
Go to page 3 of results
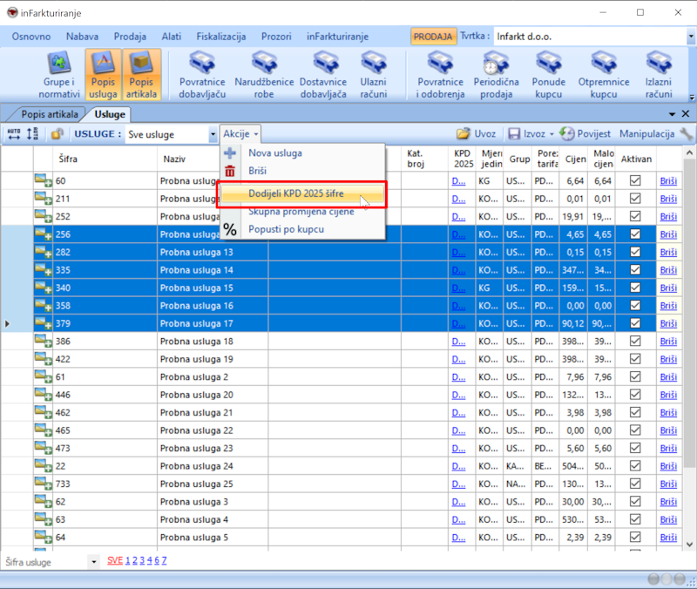[141, 561]
